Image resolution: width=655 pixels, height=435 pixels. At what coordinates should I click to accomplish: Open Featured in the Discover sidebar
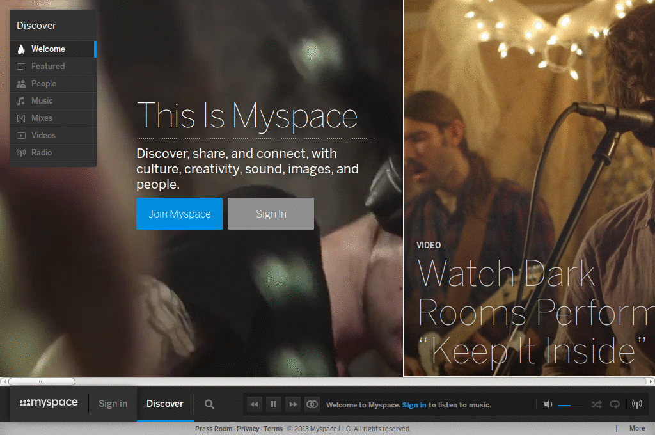pos(53,66)
